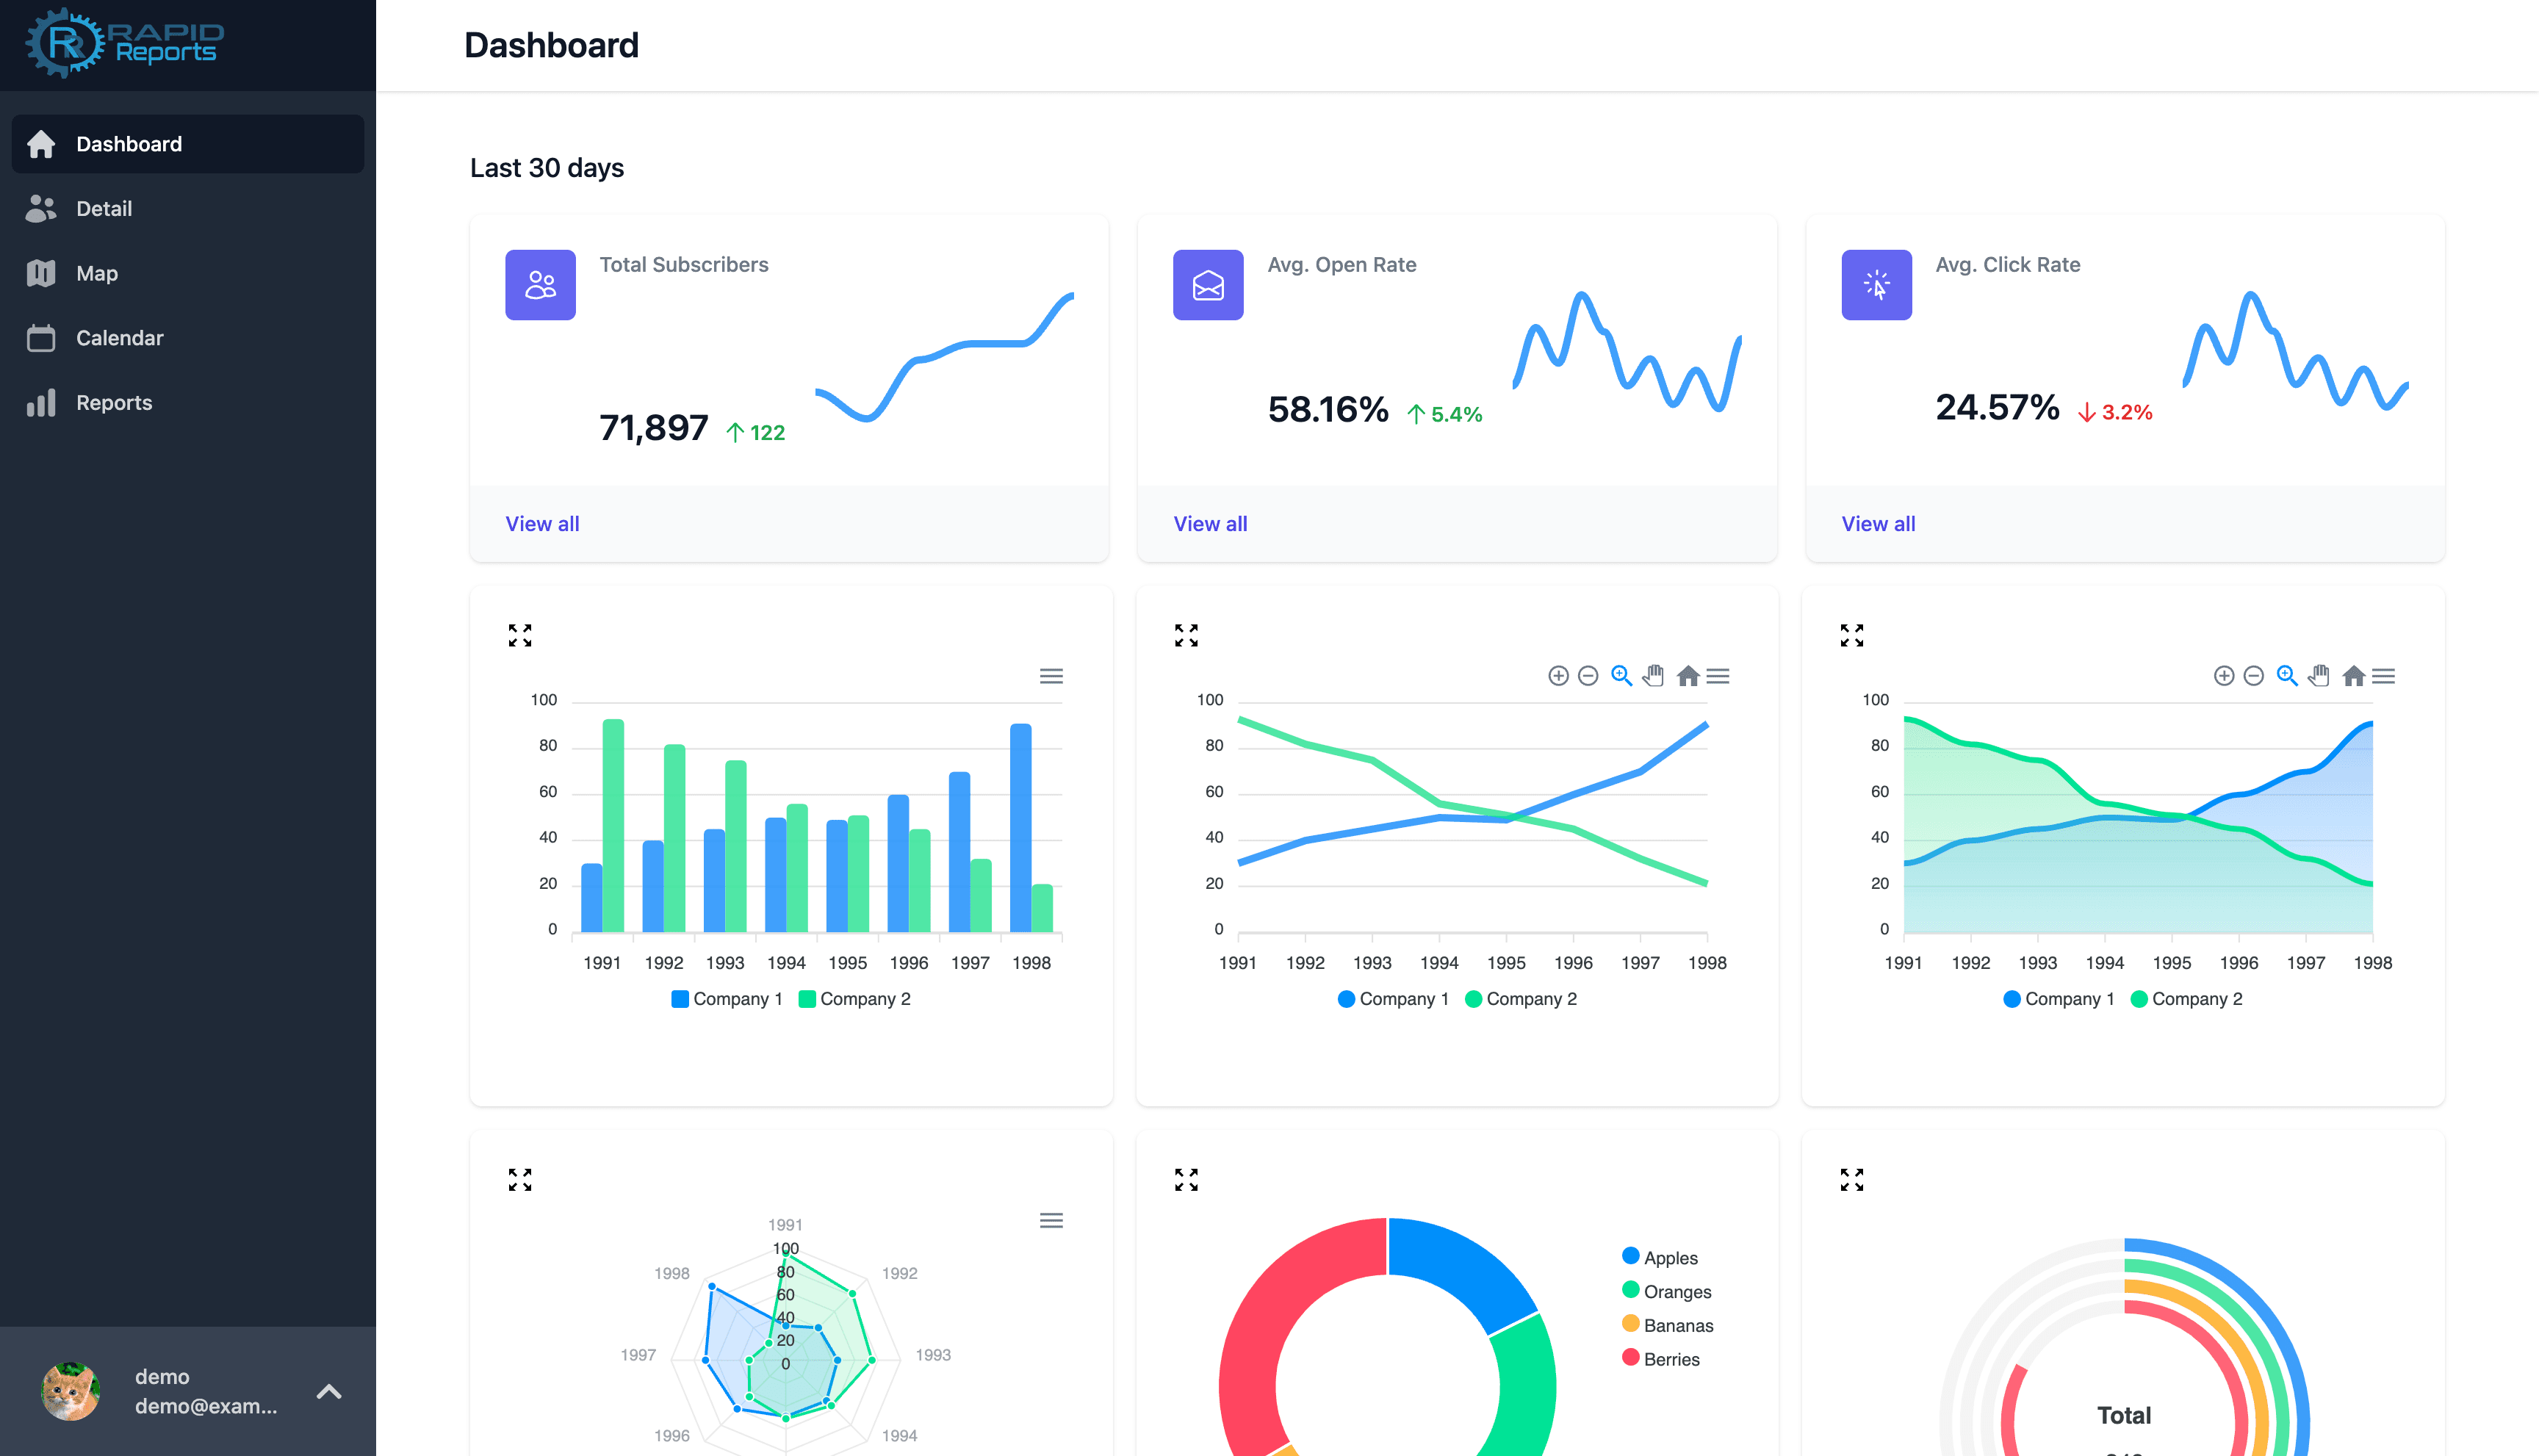Click View all under Avg. Open Rate
This screenshot has height=1456, width=2539.
tap(1210, 524)
